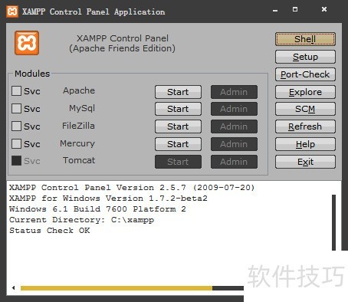Open SCM services manager
Image resolution: width=348 pixels, height=302 pixels.
(305, 109)
